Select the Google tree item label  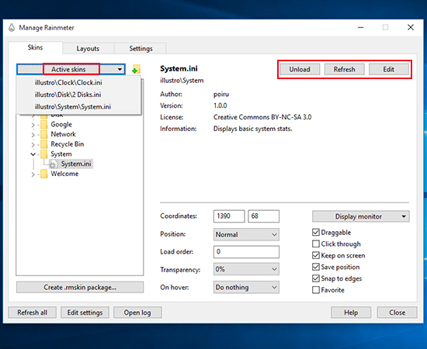click(x=61, y=125)
